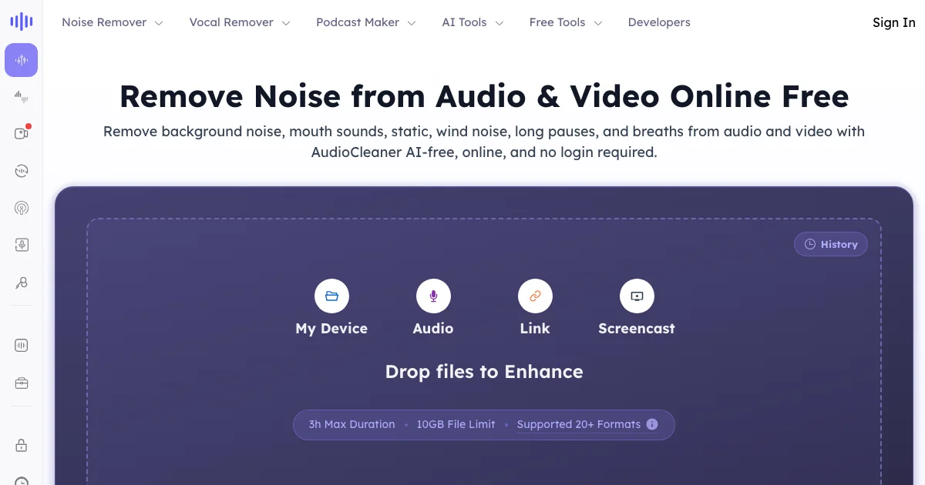Click the Supported 20+ Formats underlined text
925x485 pixels.
(579, 424)
